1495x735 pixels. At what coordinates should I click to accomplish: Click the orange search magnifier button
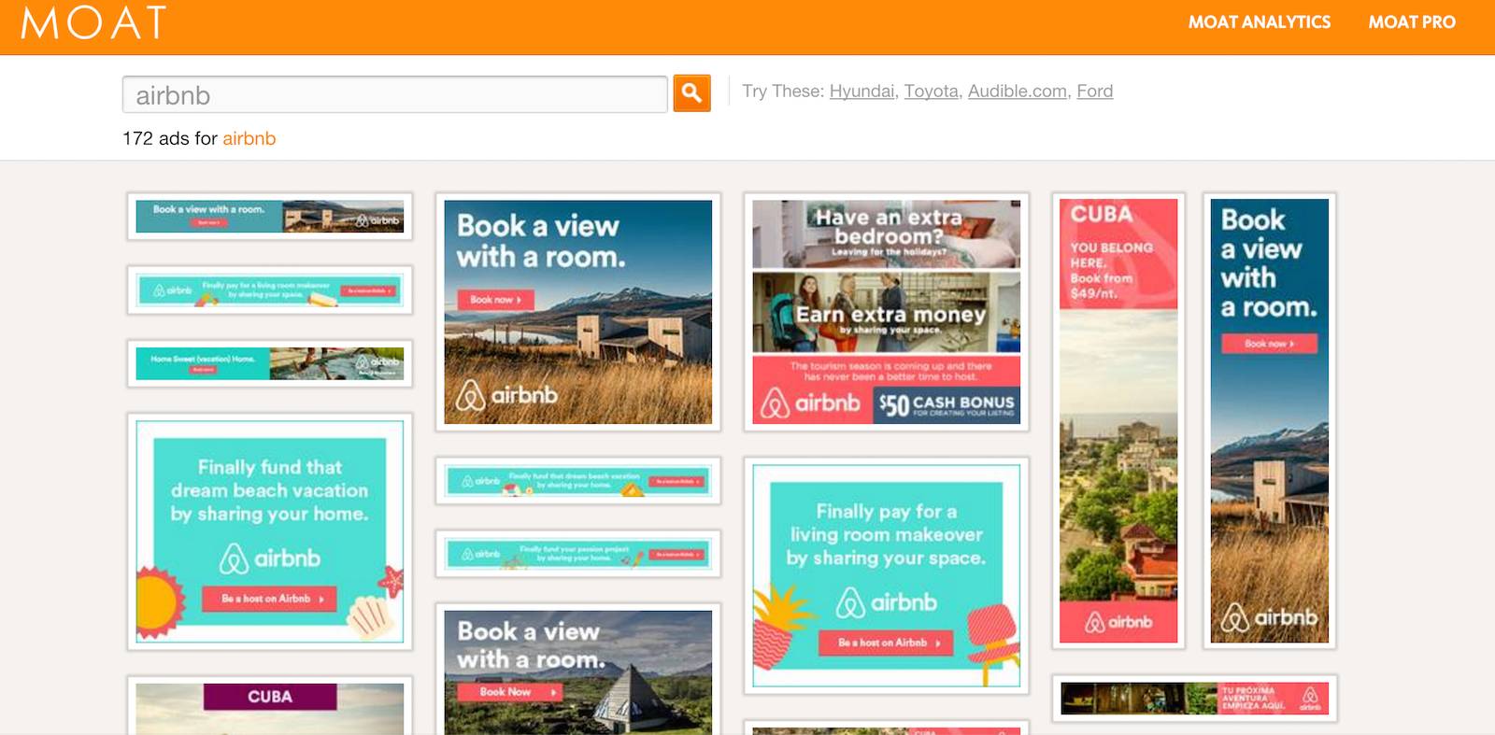pyautogui.click(x=691, y=93)
